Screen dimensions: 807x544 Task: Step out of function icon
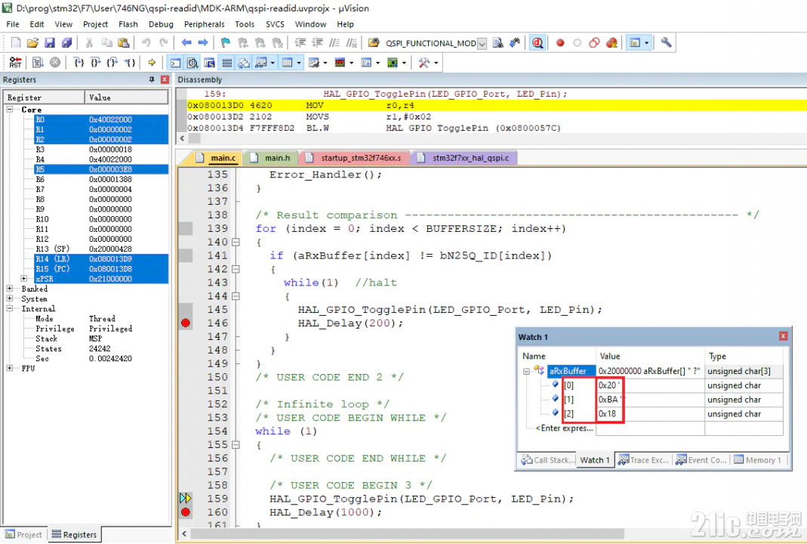click(112, 62)
